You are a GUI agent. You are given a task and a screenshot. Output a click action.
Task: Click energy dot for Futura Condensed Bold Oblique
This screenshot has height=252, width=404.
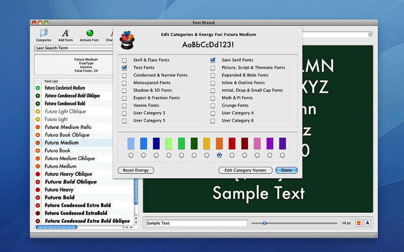(38, 96)
